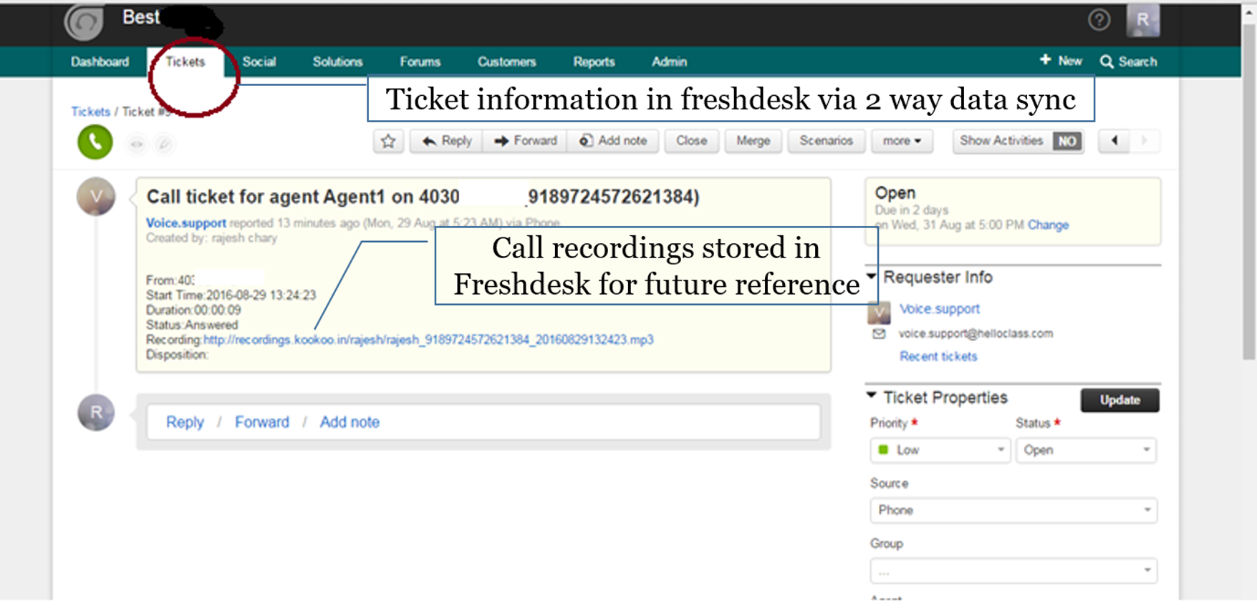Image resolution: width=1257 pixels, height=608 pixels.
Task: Open the Priority Low dropdown
Action: coord(940,450)
